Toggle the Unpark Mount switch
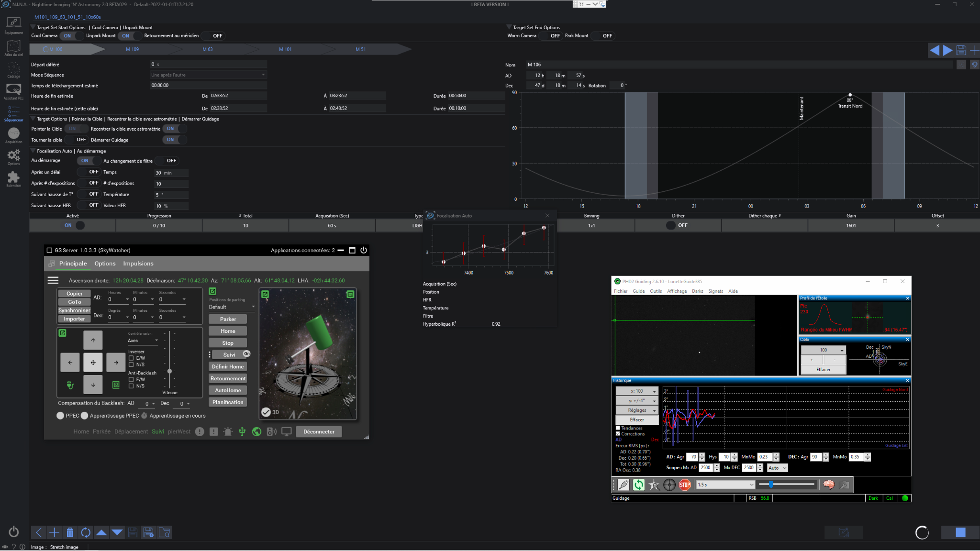 129,36
